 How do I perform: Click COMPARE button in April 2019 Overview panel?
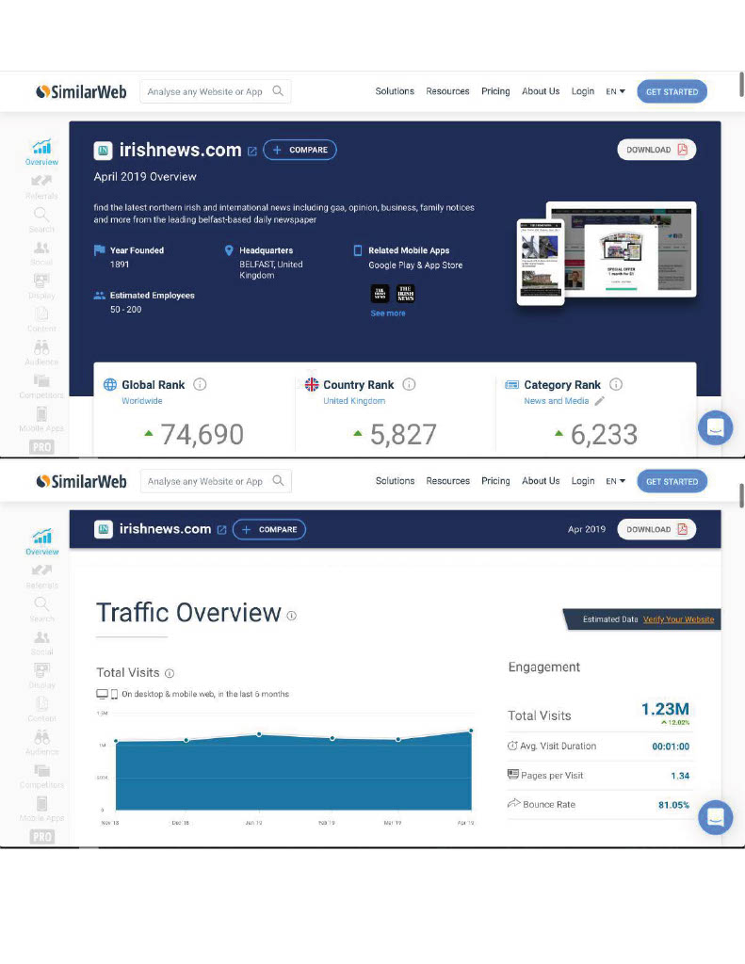[300, 150]
